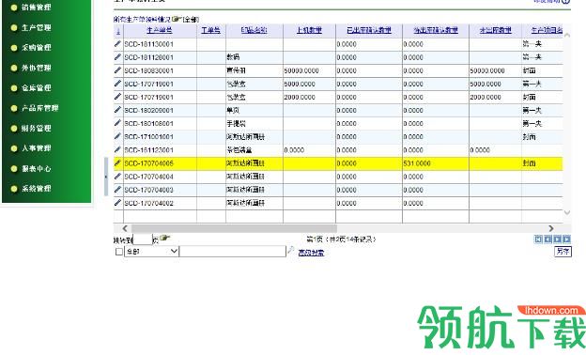
Task: Open the 高级搜索 advanced search link
Action: pos(311,253)
